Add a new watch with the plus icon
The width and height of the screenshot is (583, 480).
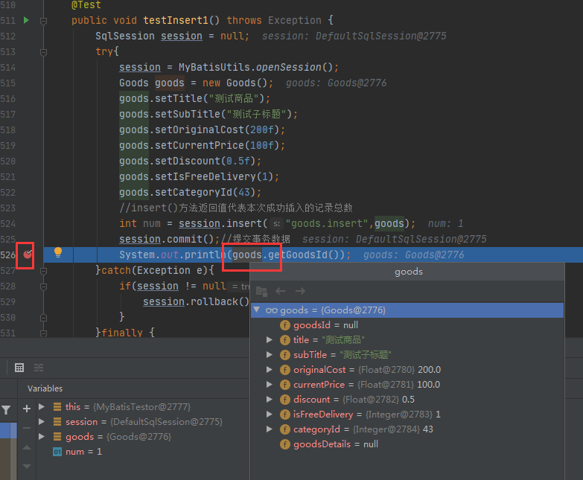pos(27,409)
